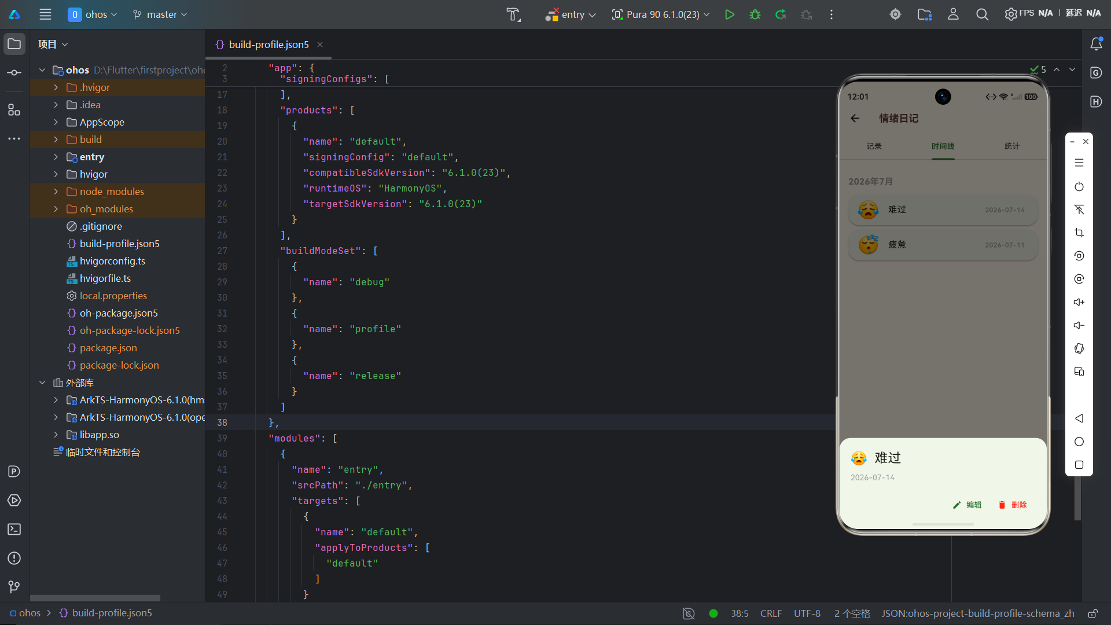Expand the entry module folder
The image size is (1111, 625).
(x=56, y=157)
